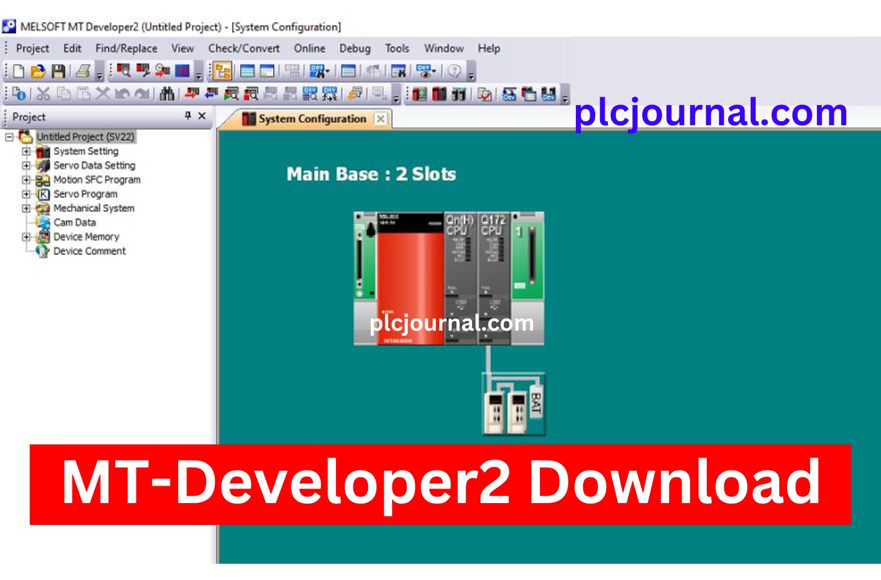Click the Cut scissors icon
Viewport: 881px width, 580px height.
[x=43, y=94]
